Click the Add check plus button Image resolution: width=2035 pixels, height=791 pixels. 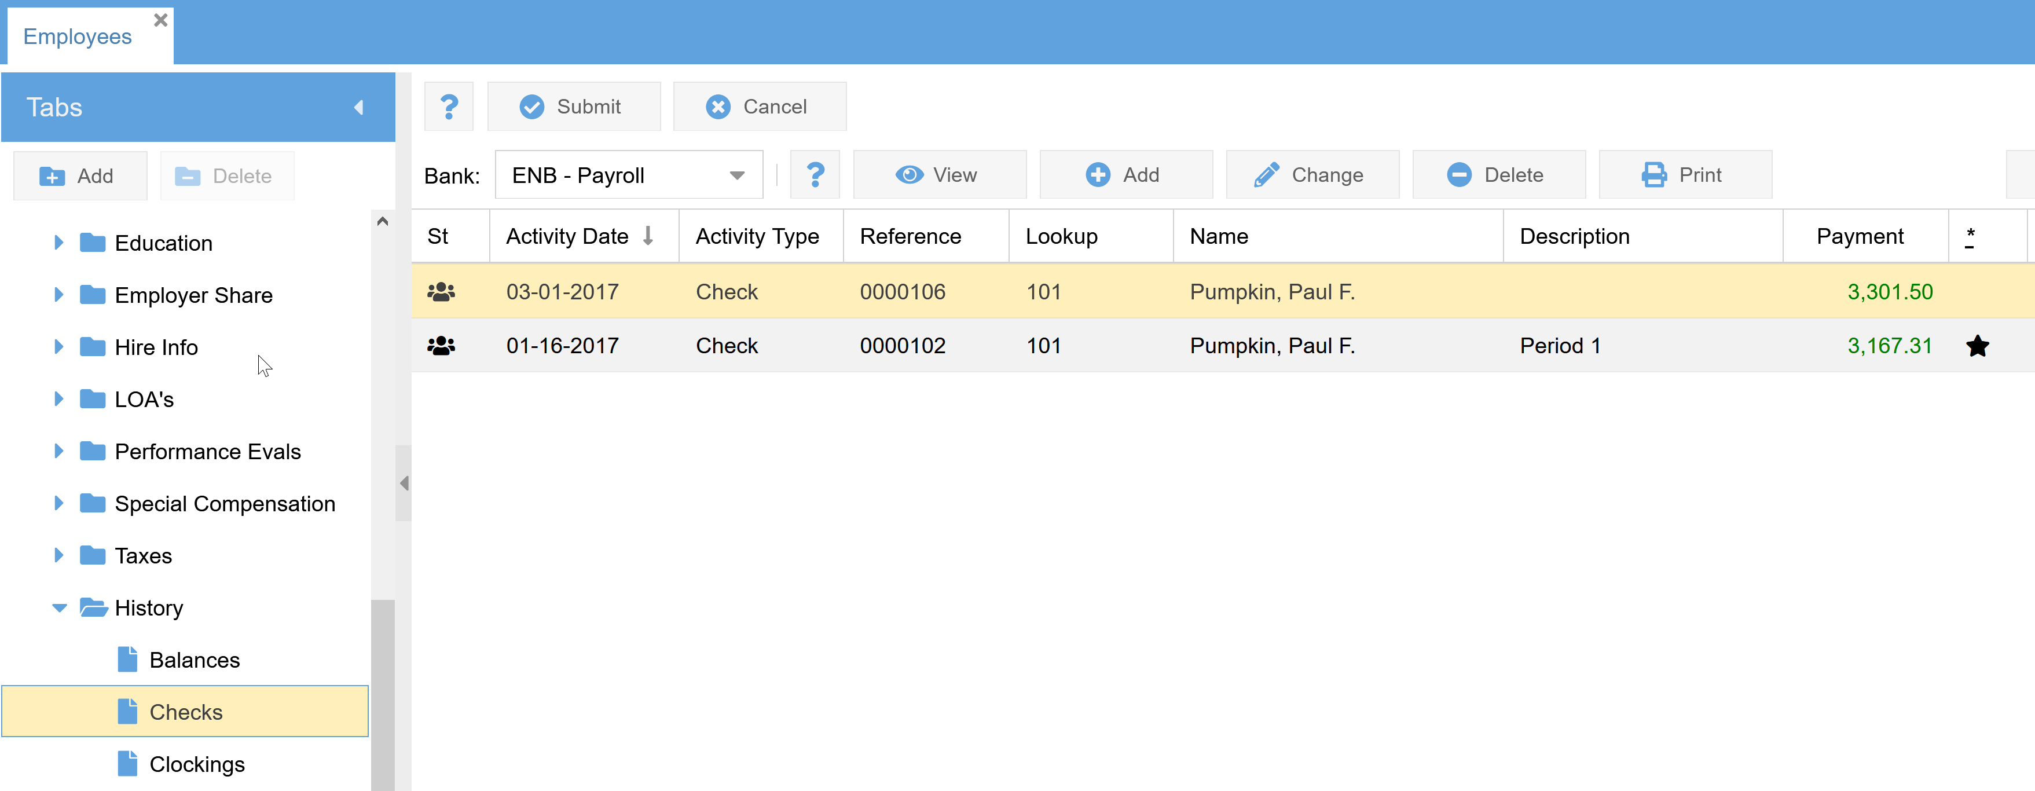pos(1125,175)
